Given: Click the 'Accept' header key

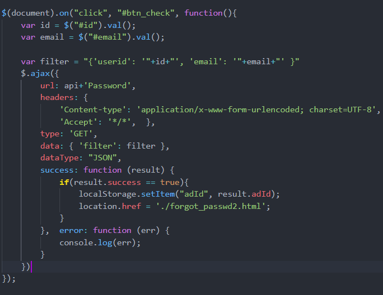Looking at the screenshot, I should point(78,122).
